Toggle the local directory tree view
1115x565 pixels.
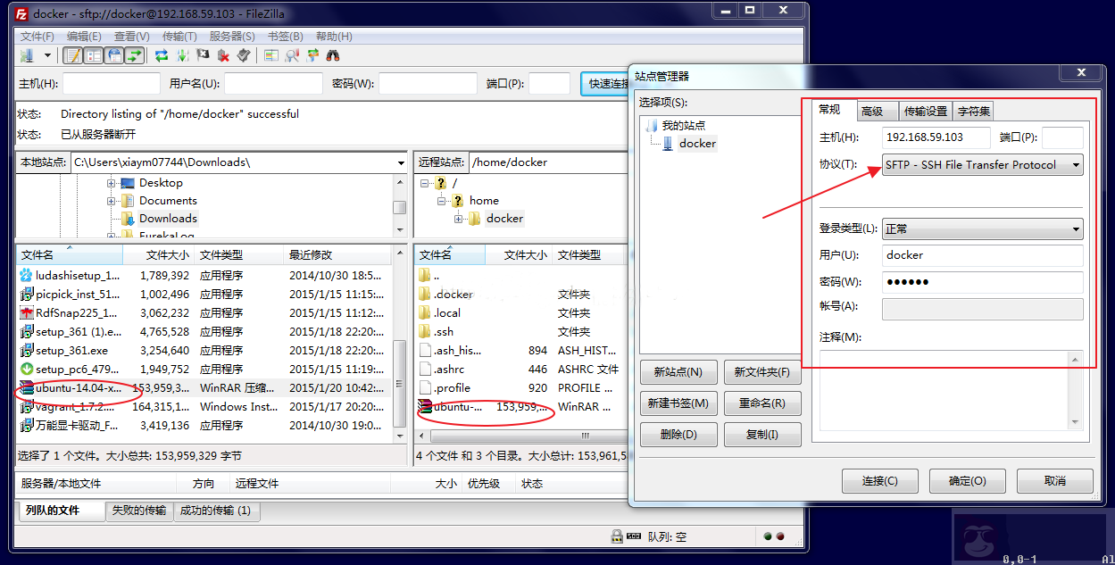point(95,54)
